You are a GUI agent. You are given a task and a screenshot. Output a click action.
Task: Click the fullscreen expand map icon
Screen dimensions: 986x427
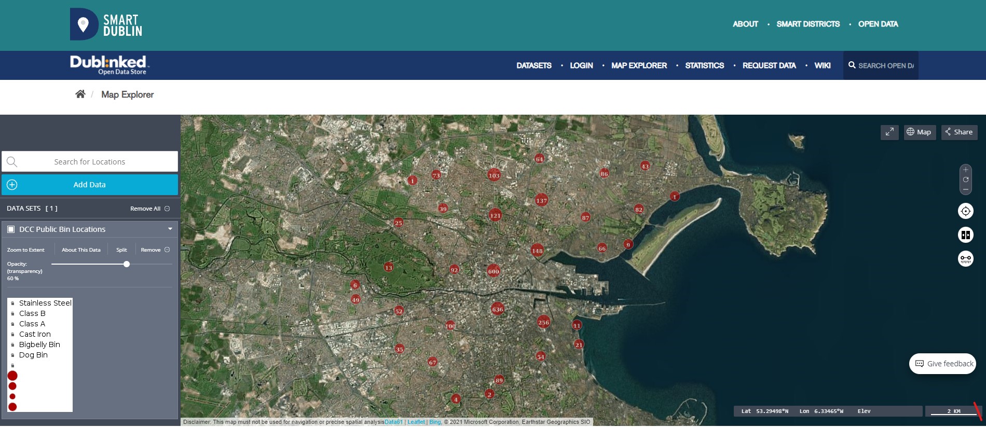(889, 132)
